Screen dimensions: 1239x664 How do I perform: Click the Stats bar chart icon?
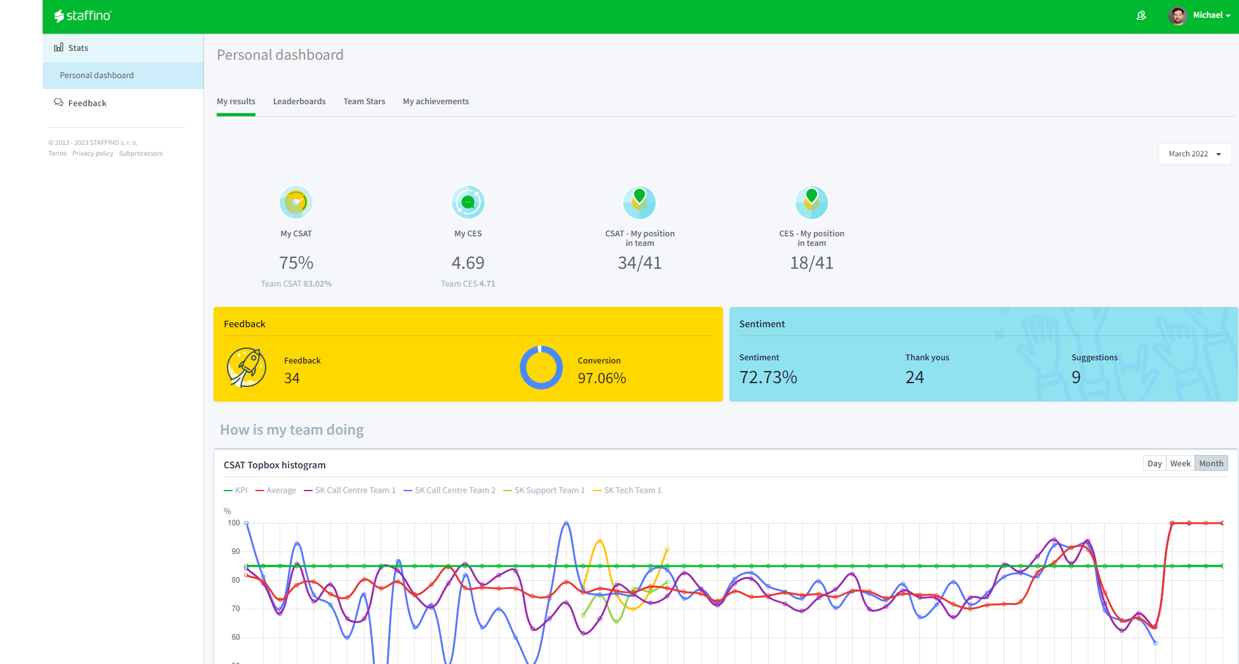(x=58, y=48)
